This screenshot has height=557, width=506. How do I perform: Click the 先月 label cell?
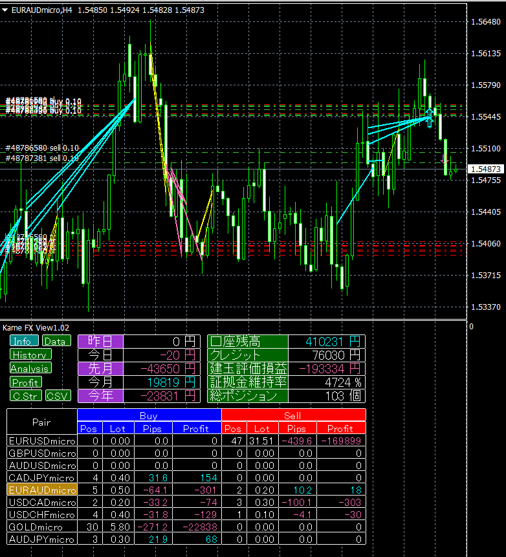tap(100, 368)
